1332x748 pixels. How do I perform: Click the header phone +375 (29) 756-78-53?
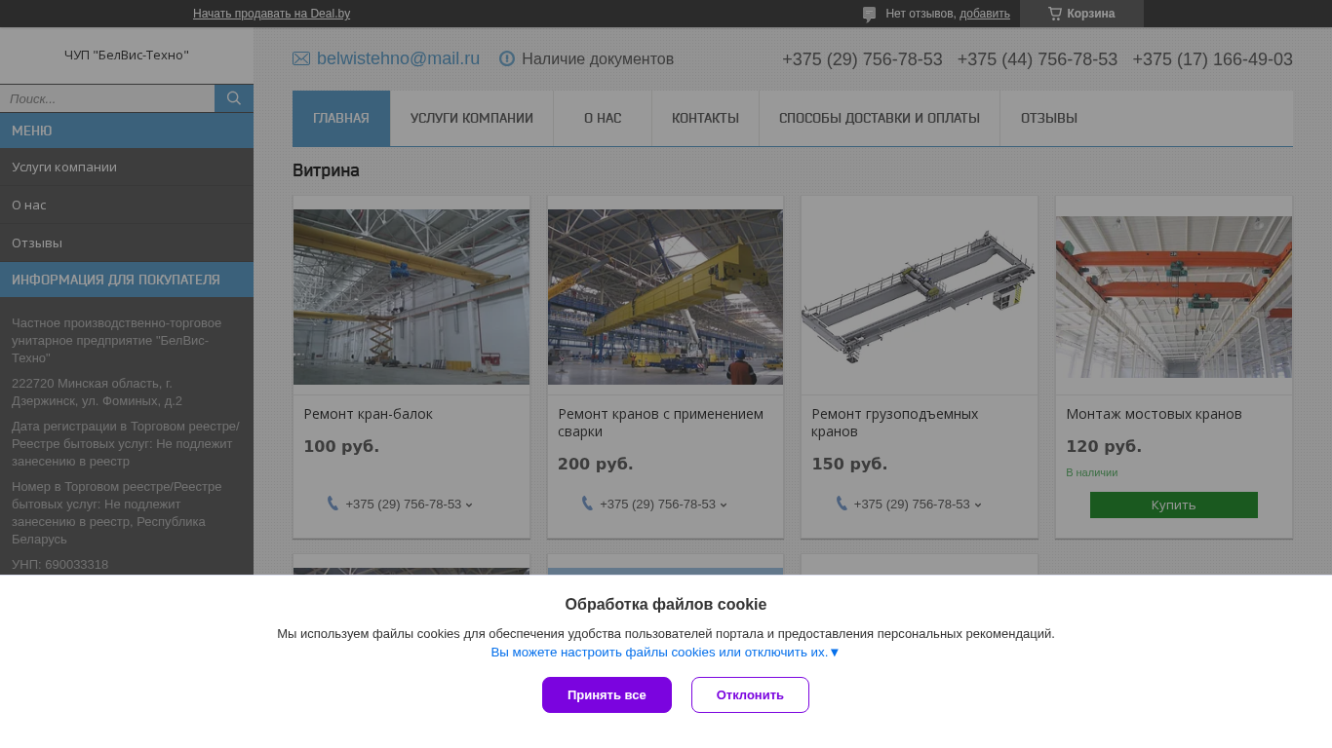tap(862, 59)
